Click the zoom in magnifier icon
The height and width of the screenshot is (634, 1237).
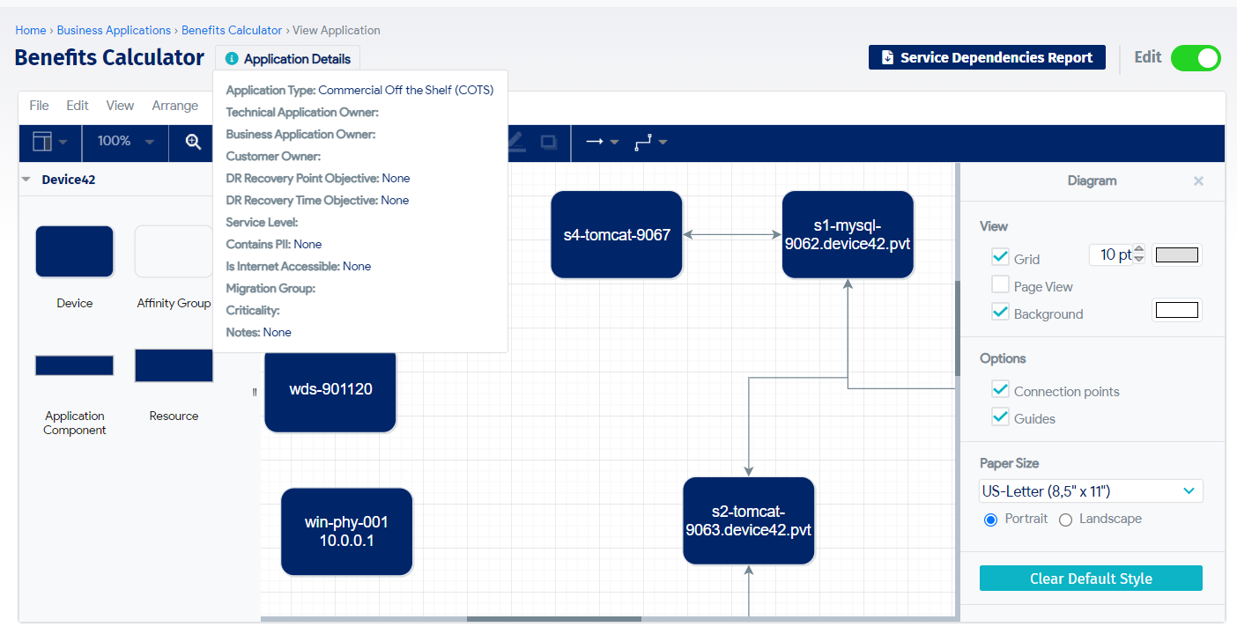click(193, 142)
